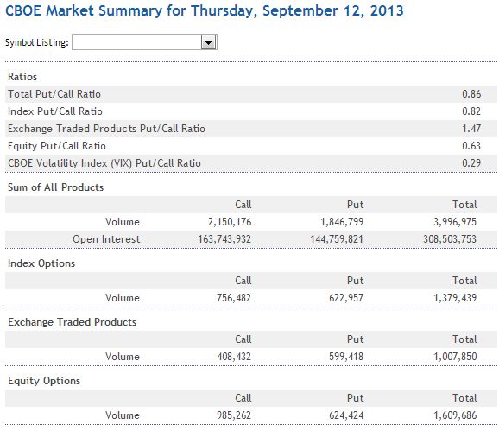Select Exchange Traded Products Put/Call Ratio label
The width and height of the screenshot is (499, 431).
[106, 129]
